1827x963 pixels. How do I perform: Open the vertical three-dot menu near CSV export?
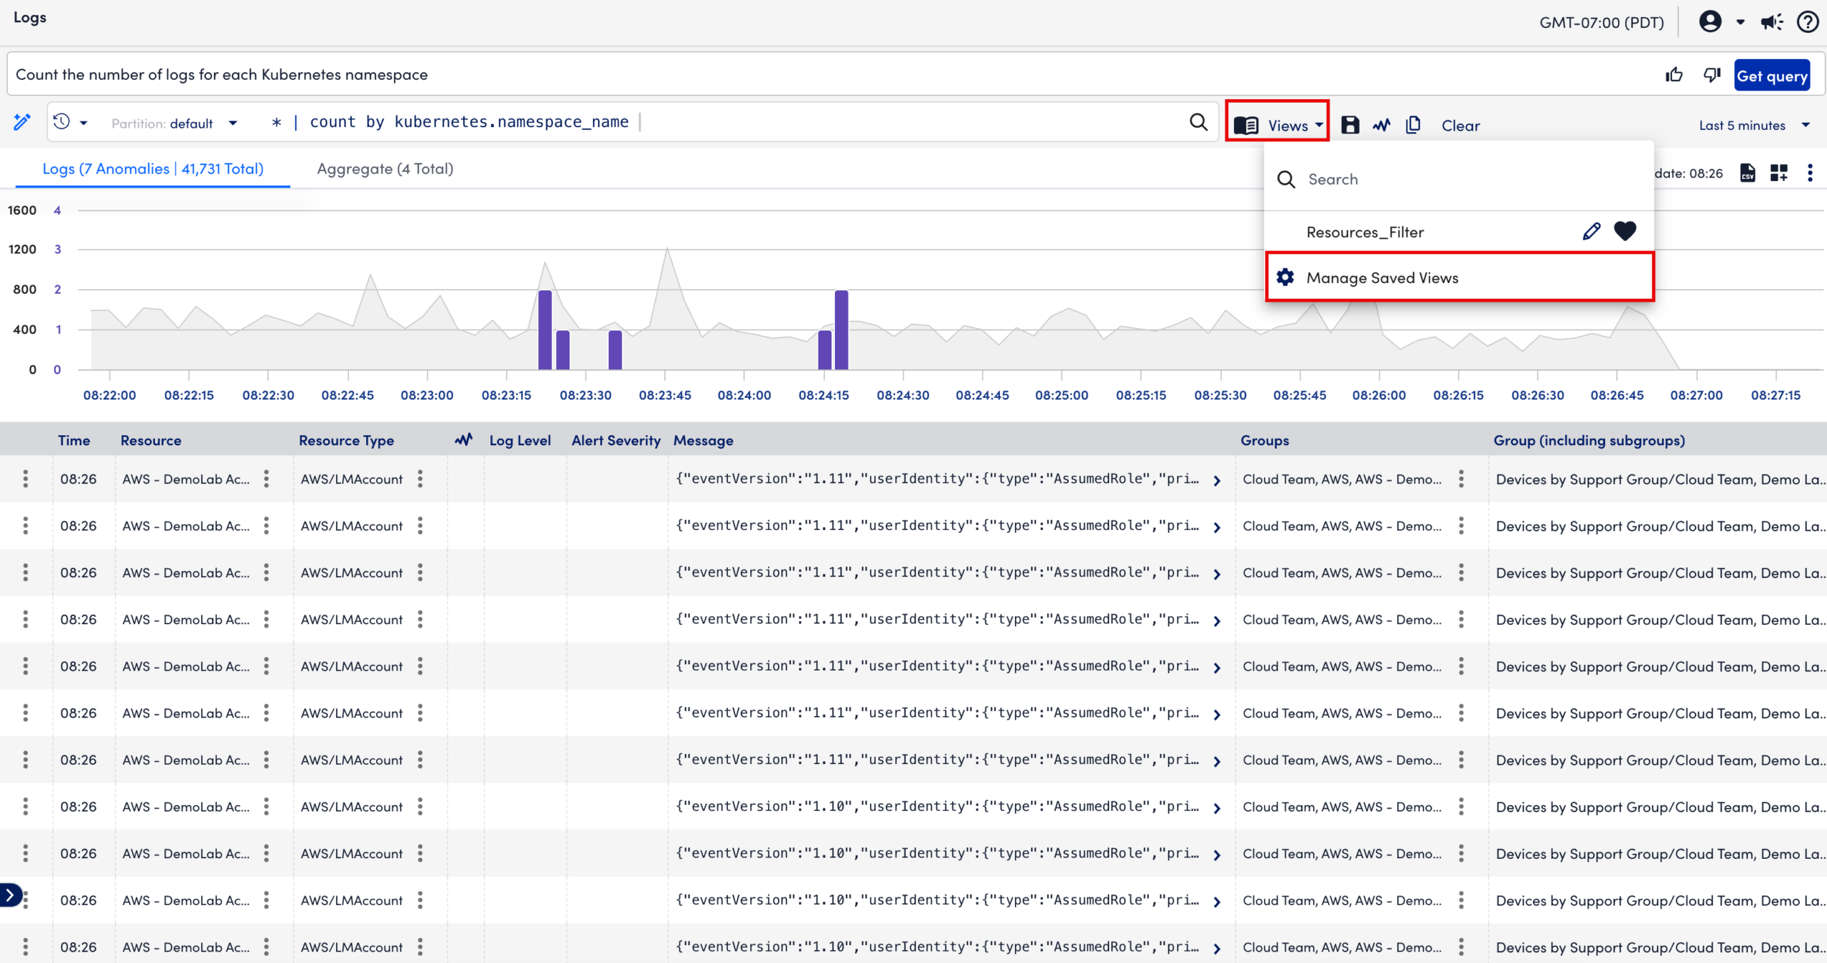tap(1810, 173)
